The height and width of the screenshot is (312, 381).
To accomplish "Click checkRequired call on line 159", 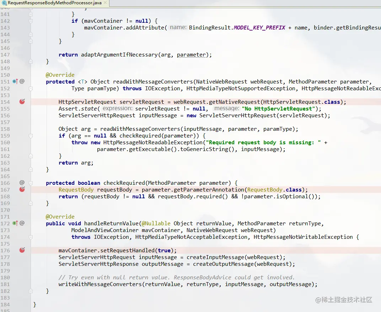I will pyautogui.click(x=140, y=136).
